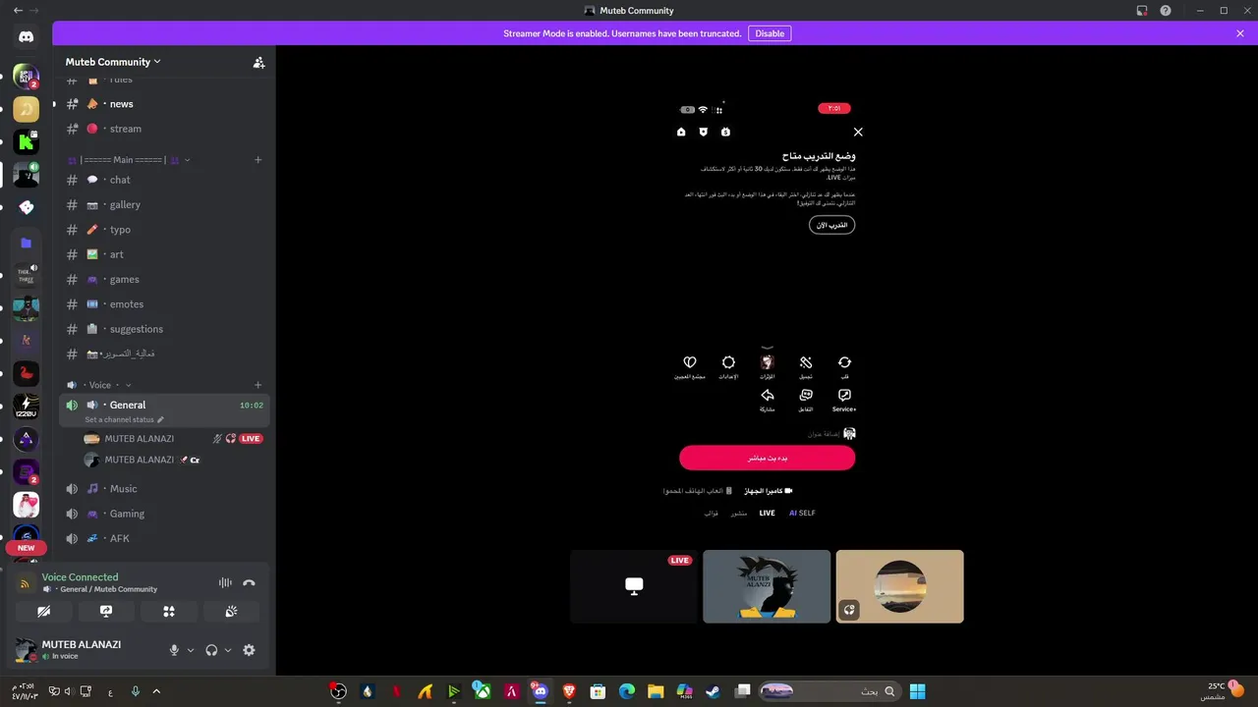Click fan community broken heart icon
The width and height of the screenshot is (1258, 707).
(690, 362)
